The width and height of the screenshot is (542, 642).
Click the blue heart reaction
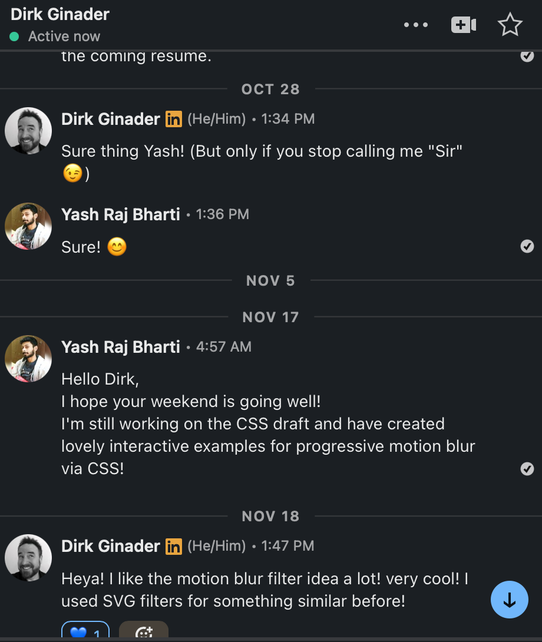[x=85, y=631]
